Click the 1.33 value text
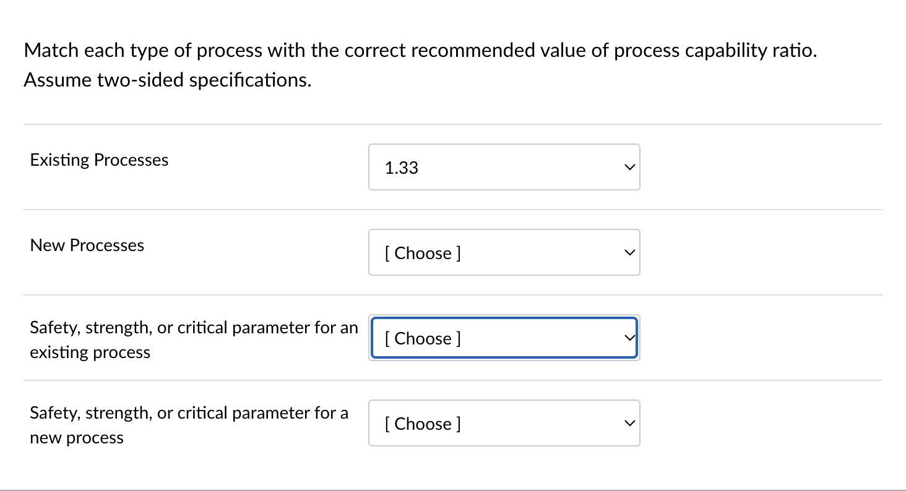 coord(401,167)
